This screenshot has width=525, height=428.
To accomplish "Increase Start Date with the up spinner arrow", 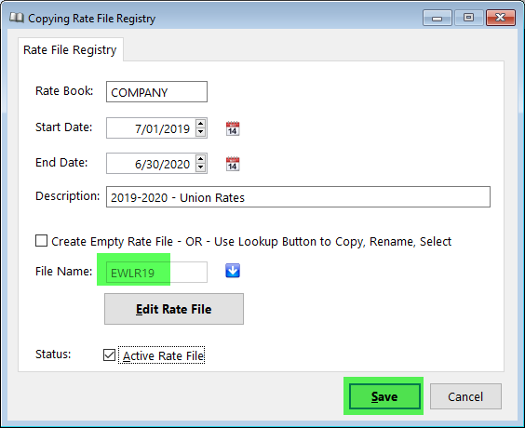I will coord(200,124).
